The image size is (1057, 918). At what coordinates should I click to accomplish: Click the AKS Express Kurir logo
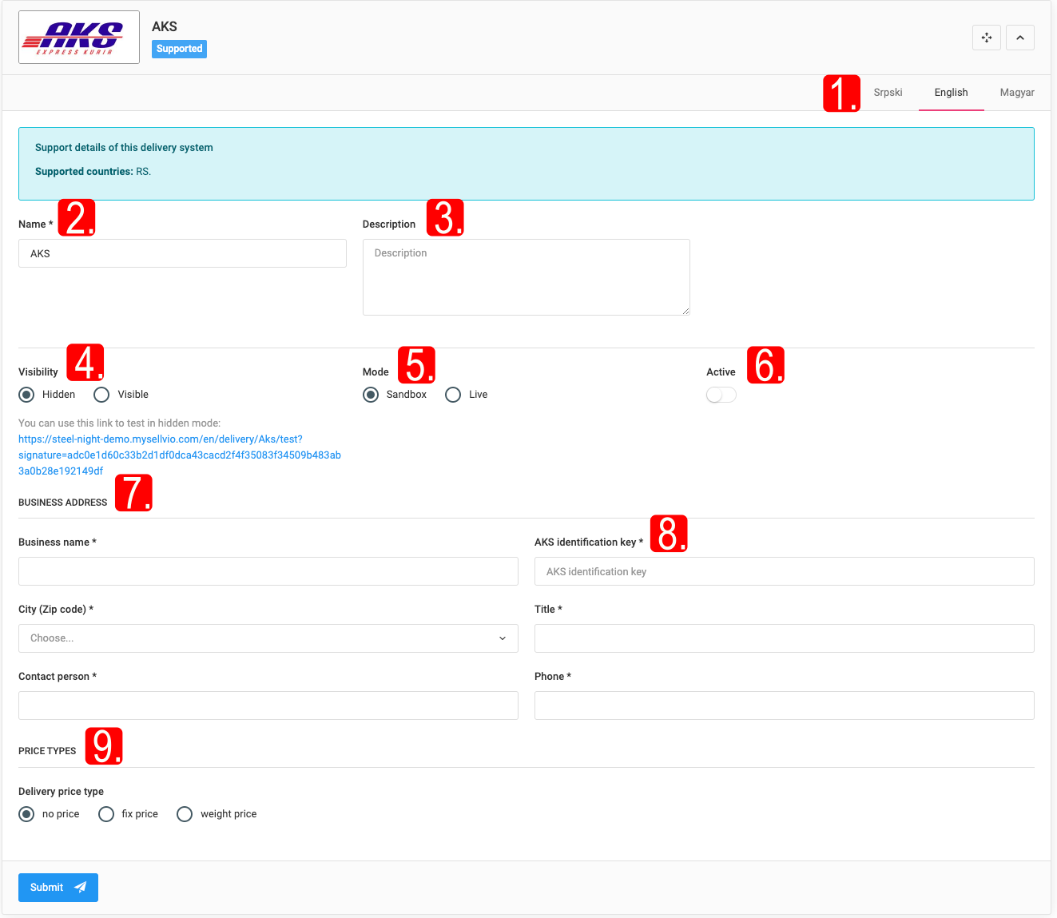(79, 38)
